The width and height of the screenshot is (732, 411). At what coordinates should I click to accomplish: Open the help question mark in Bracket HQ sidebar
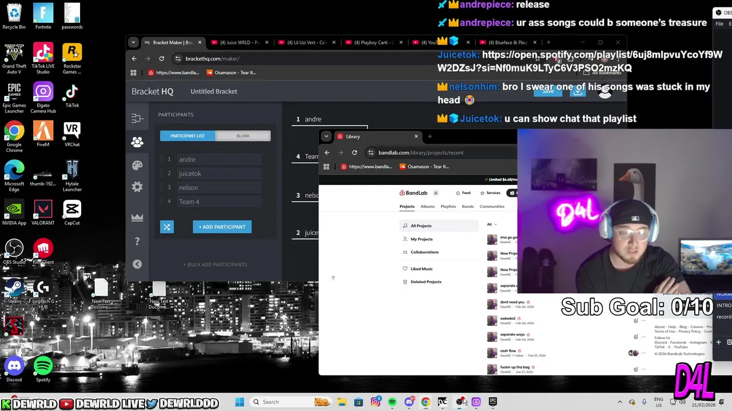pos(137,241)
